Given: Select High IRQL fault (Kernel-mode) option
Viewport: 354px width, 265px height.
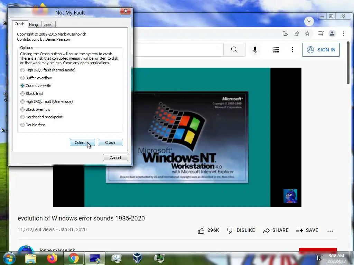Looking at the screenshot, I should tap(48, 70).
